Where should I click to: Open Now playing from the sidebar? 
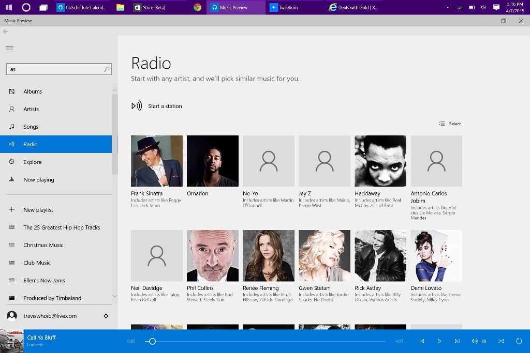(x=56, y=179)
